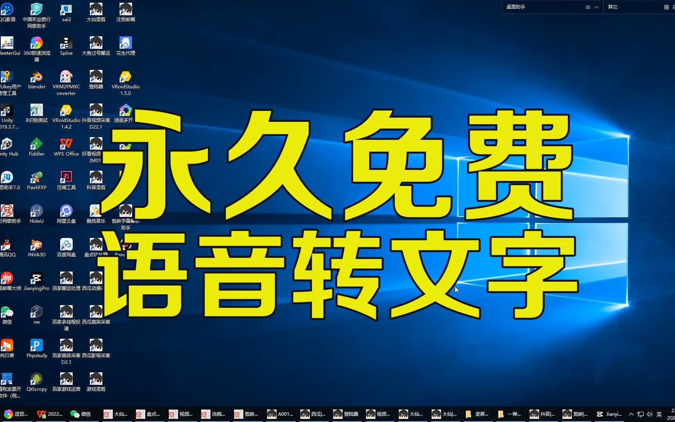This screenshot has width=675, height=422.
Task: Launch FlashFXP desktop shortcut
Action: (37, 181)
